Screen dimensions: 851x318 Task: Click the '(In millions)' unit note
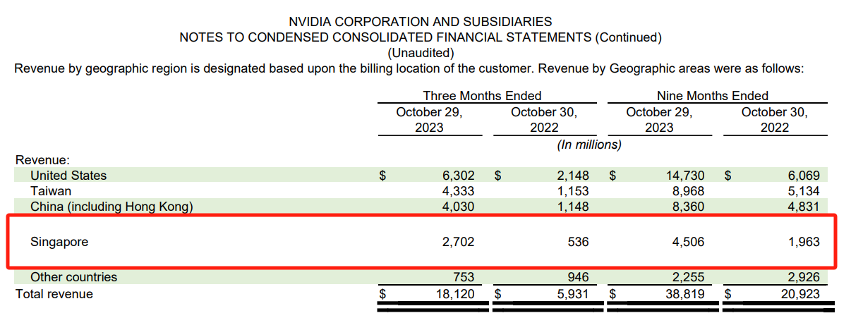[589, 145]
